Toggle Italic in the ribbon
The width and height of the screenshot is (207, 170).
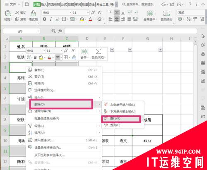click(x=51, y=19)
